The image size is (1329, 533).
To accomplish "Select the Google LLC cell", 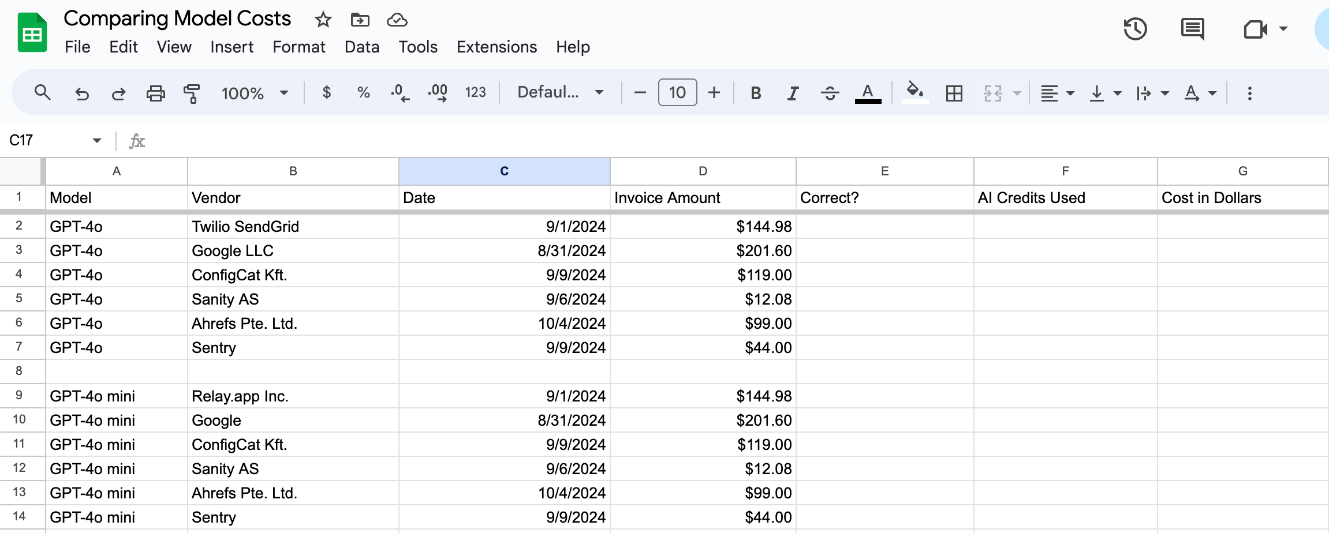I will point(293,250).
